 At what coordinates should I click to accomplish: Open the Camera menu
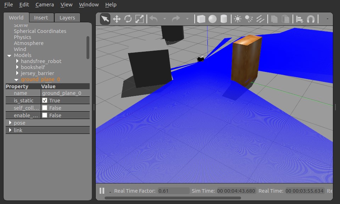pos(45,5)
